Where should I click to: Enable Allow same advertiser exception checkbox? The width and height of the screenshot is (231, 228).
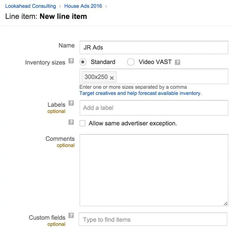coord(82,123)
